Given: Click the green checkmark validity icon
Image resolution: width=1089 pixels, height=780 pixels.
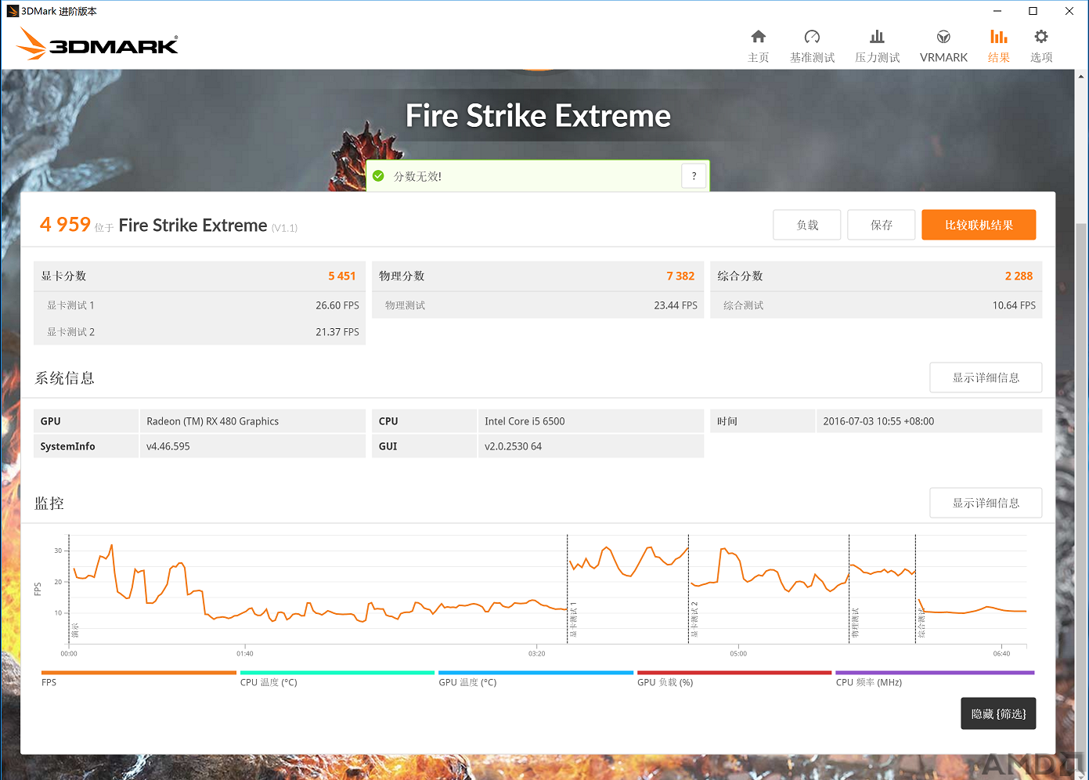Looking at the screenshot, I should pyautogui.click(x=379, y=176).
